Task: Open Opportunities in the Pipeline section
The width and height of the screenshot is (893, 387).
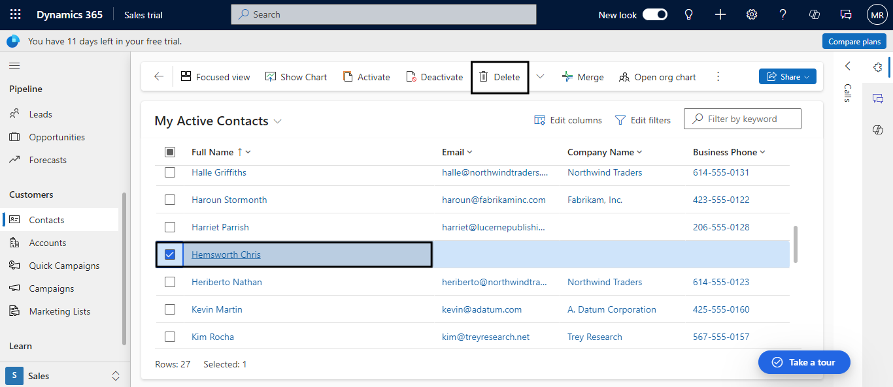Action: click(57, 137)
